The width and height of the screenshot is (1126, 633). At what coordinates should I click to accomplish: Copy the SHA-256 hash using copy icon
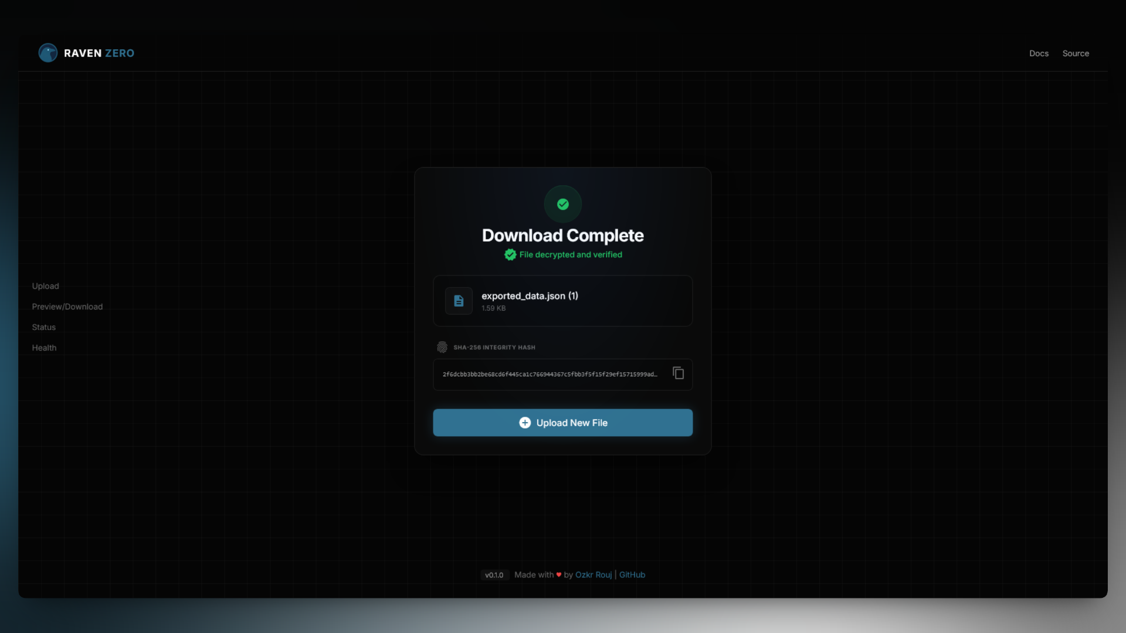678,373
